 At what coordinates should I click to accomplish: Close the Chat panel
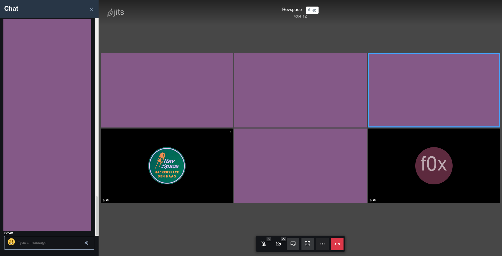point(91,9)
